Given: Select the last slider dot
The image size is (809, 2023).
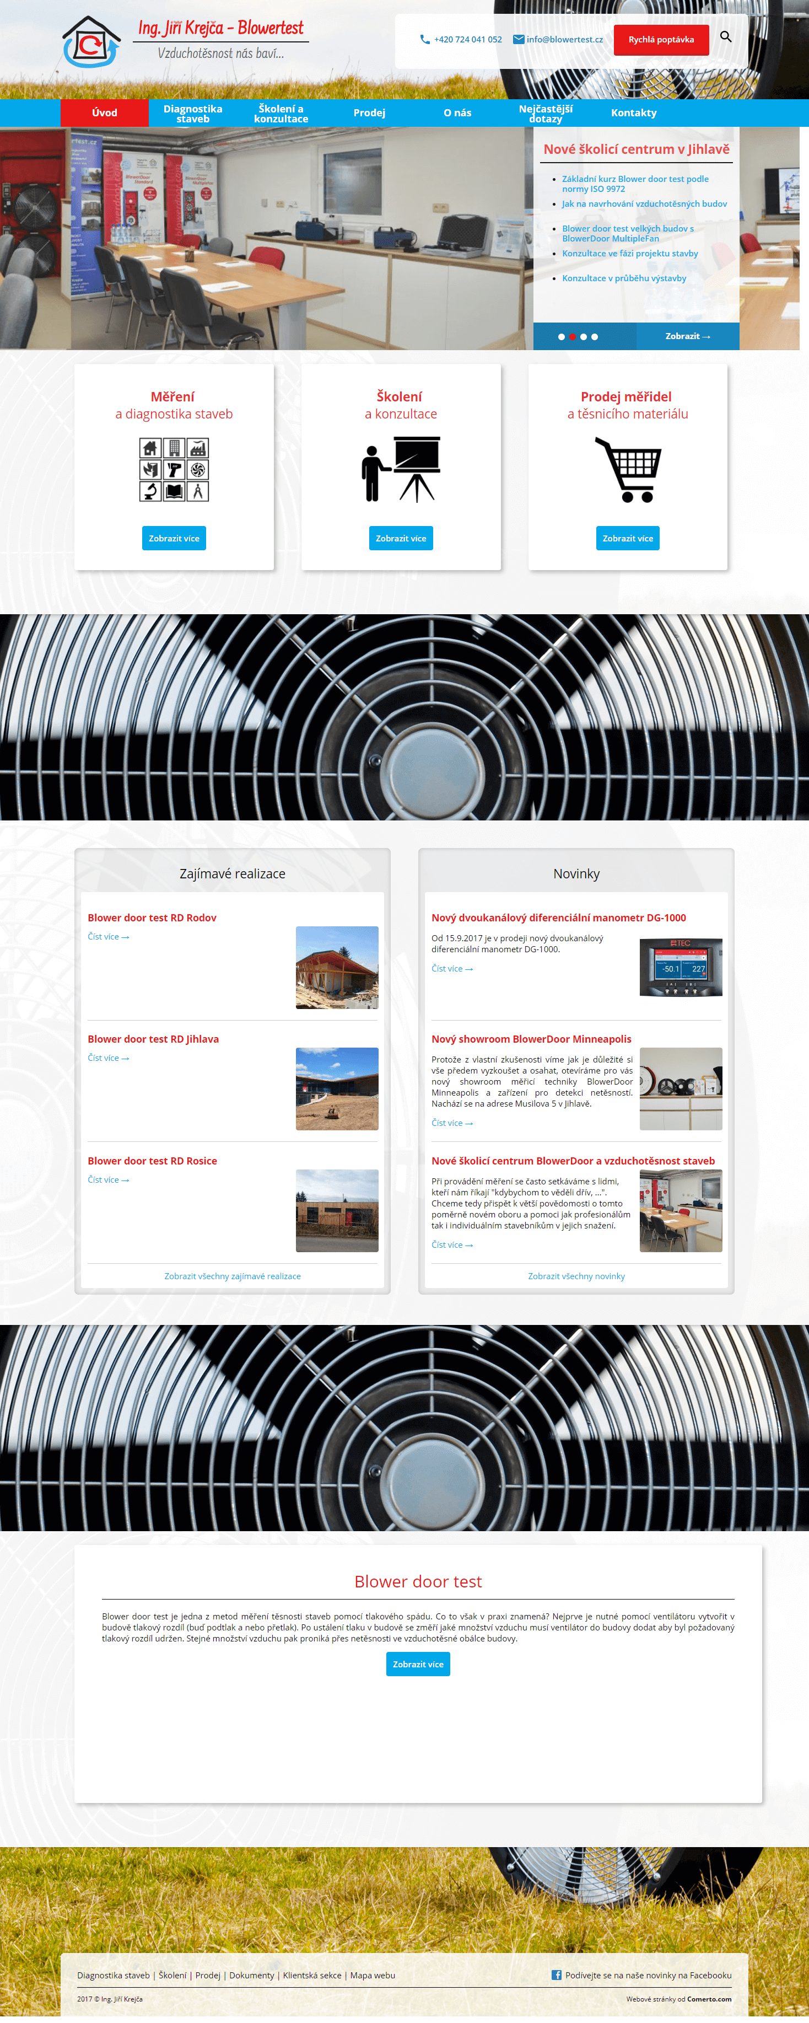Looking at the screenshot, I should (595, 337).
